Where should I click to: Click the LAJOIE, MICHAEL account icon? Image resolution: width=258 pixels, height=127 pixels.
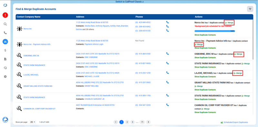[19, 75]
